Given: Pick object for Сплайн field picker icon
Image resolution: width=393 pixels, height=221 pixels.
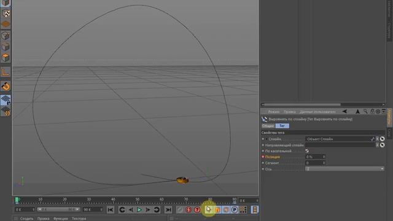Looking at the screenshot, I should tap(382, 139).
